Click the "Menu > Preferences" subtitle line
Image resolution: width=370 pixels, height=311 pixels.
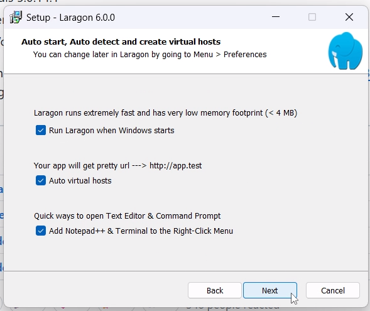[x=150, y=55]
